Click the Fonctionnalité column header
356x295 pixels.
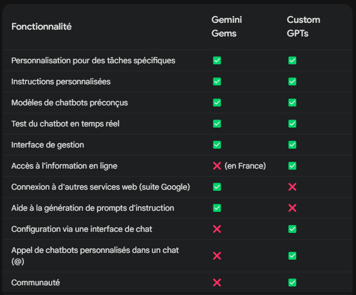click(x=42, y=27)
